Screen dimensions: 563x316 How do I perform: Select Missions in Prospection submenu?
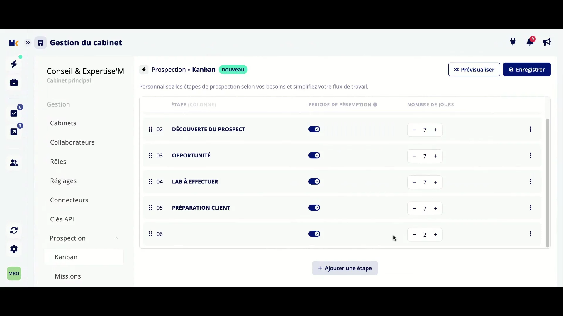pos(68,276)
